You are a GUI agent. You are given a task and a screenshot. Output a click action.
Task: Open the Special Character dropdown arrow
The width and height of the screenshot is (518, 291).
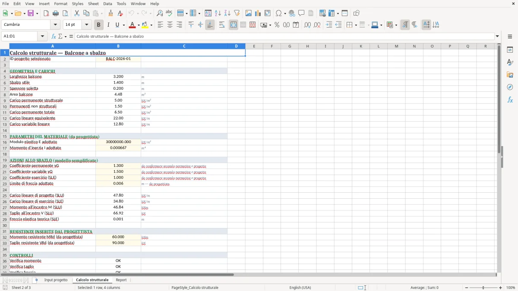pyautogui.click(x=285, y=13)
